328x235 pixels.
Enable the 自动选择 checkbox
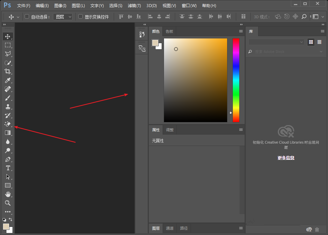[27, 17]
